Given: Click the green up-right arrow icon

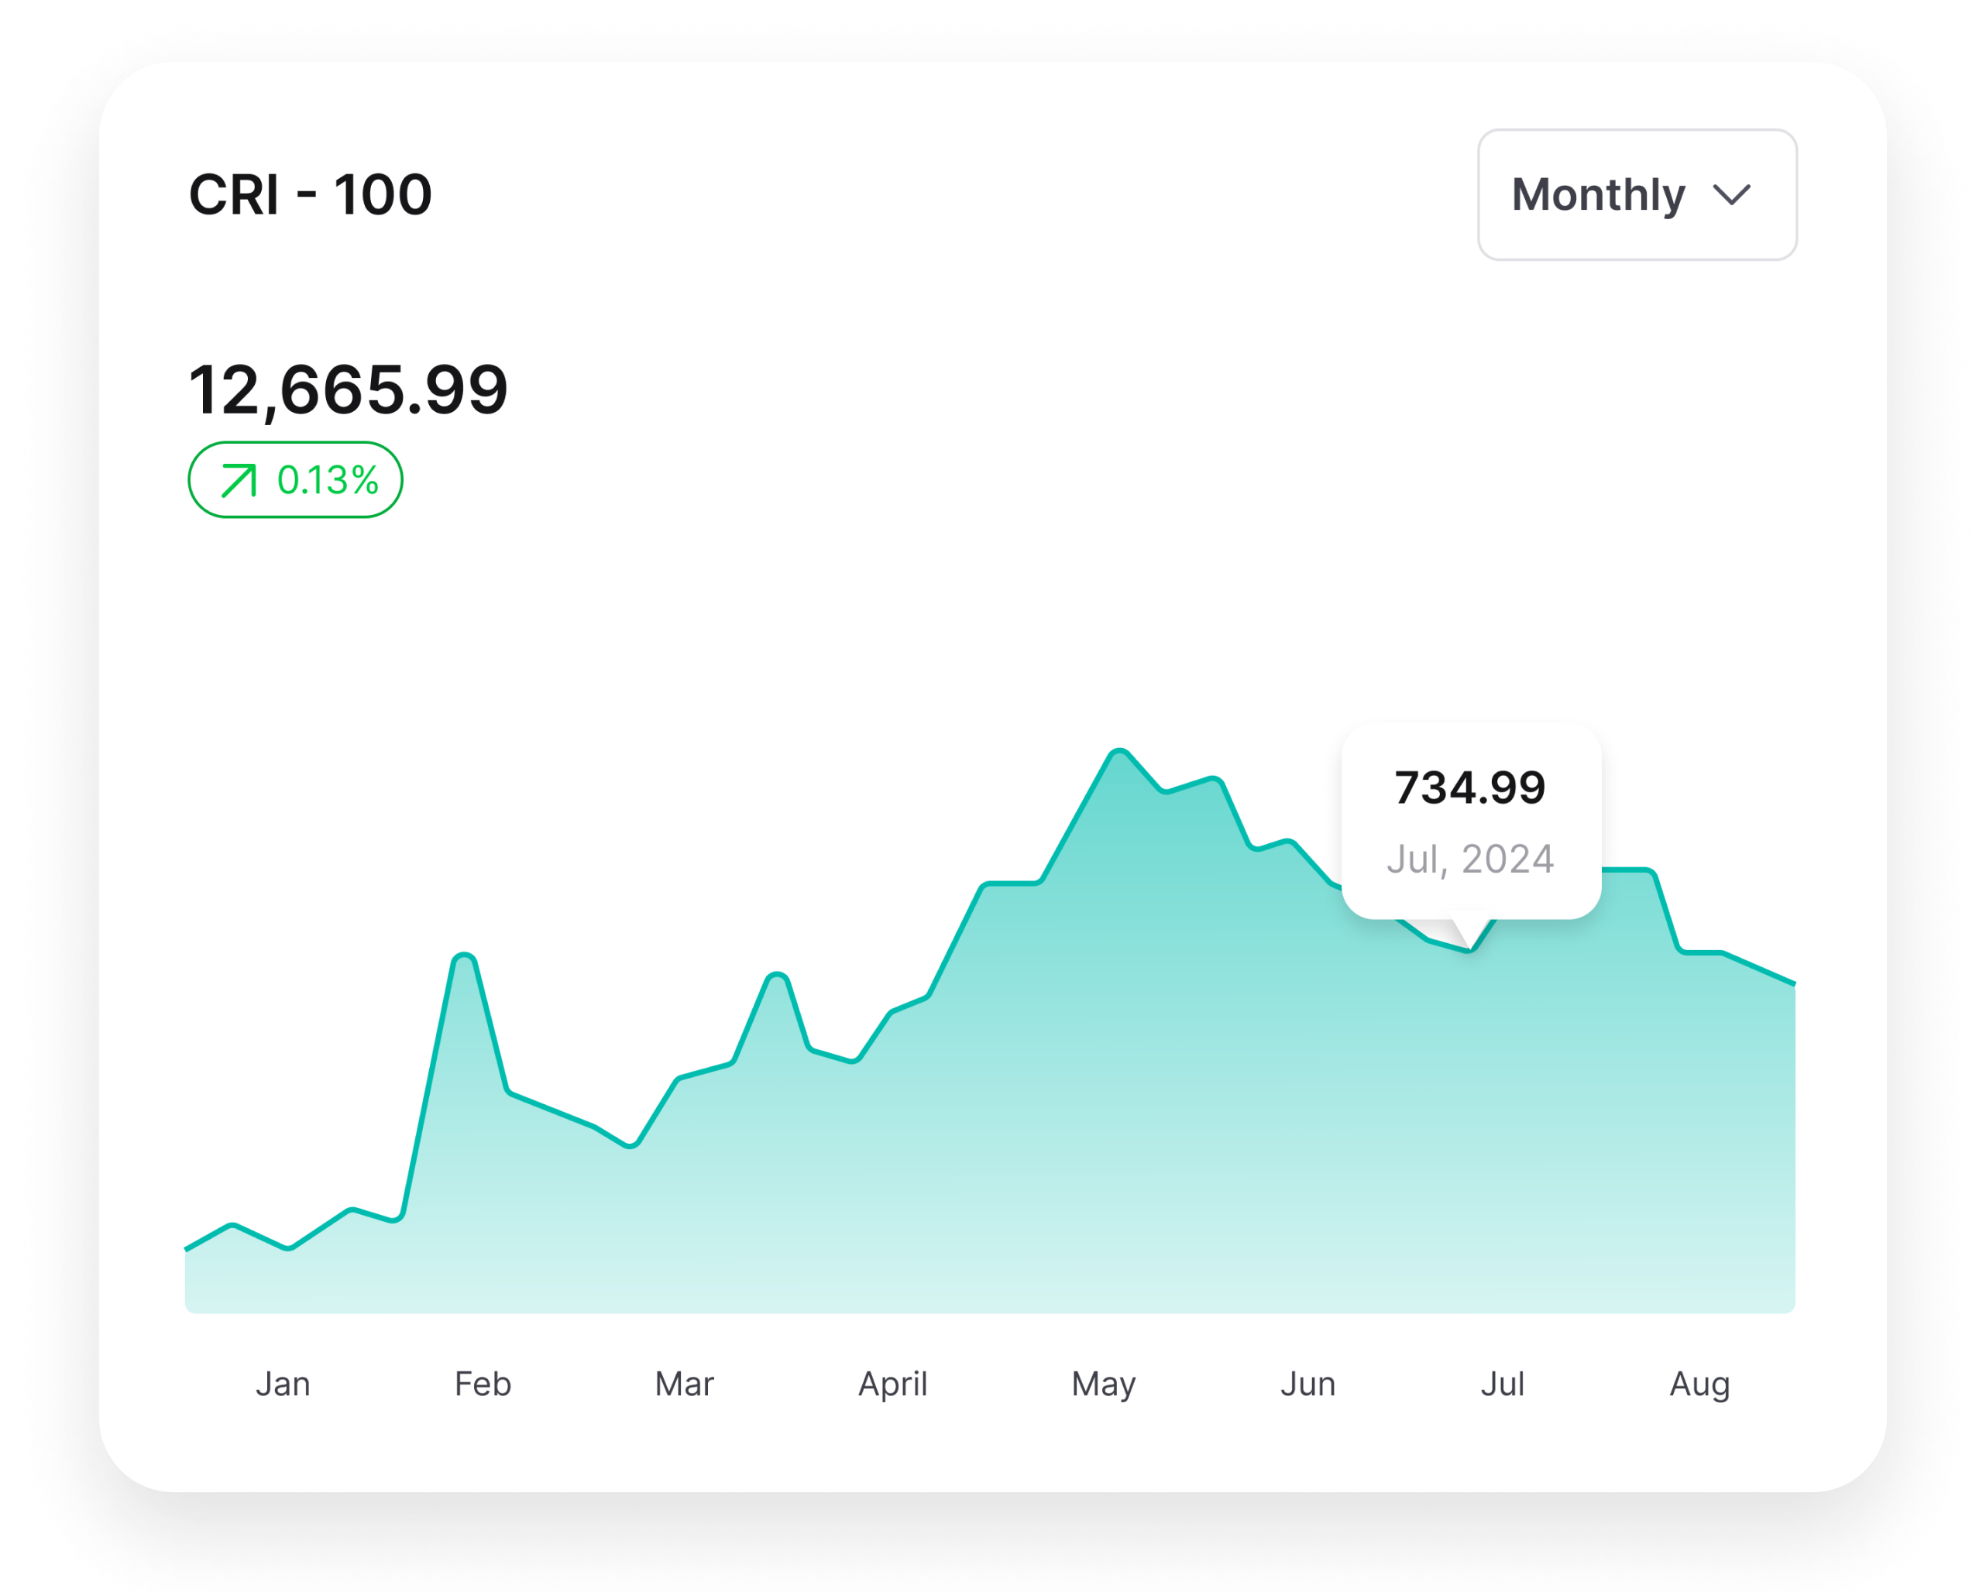Looking at the screenshot, I should pyautogui.click(x=239, y=481).
